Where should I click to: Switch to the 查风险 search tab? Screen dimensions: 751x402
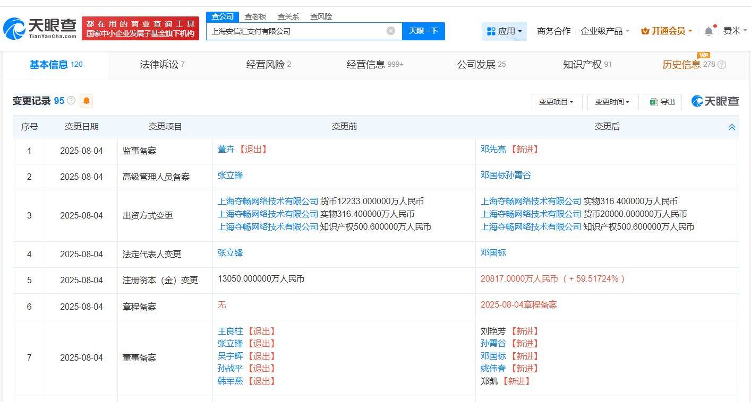(321, 16)
